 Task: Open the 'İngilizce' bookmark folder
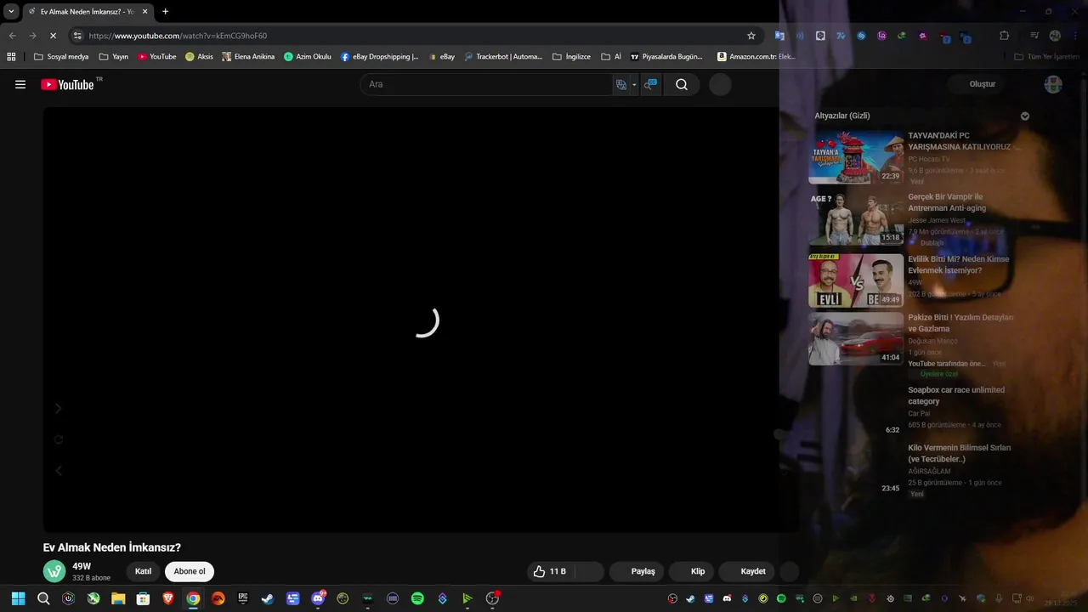571,57
